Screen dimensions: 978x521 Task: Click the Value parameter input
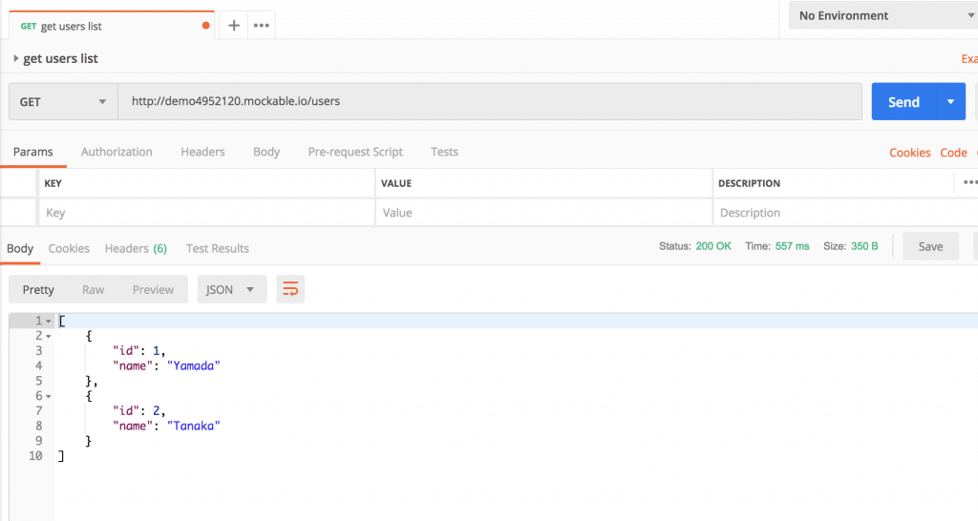[543, 213]
